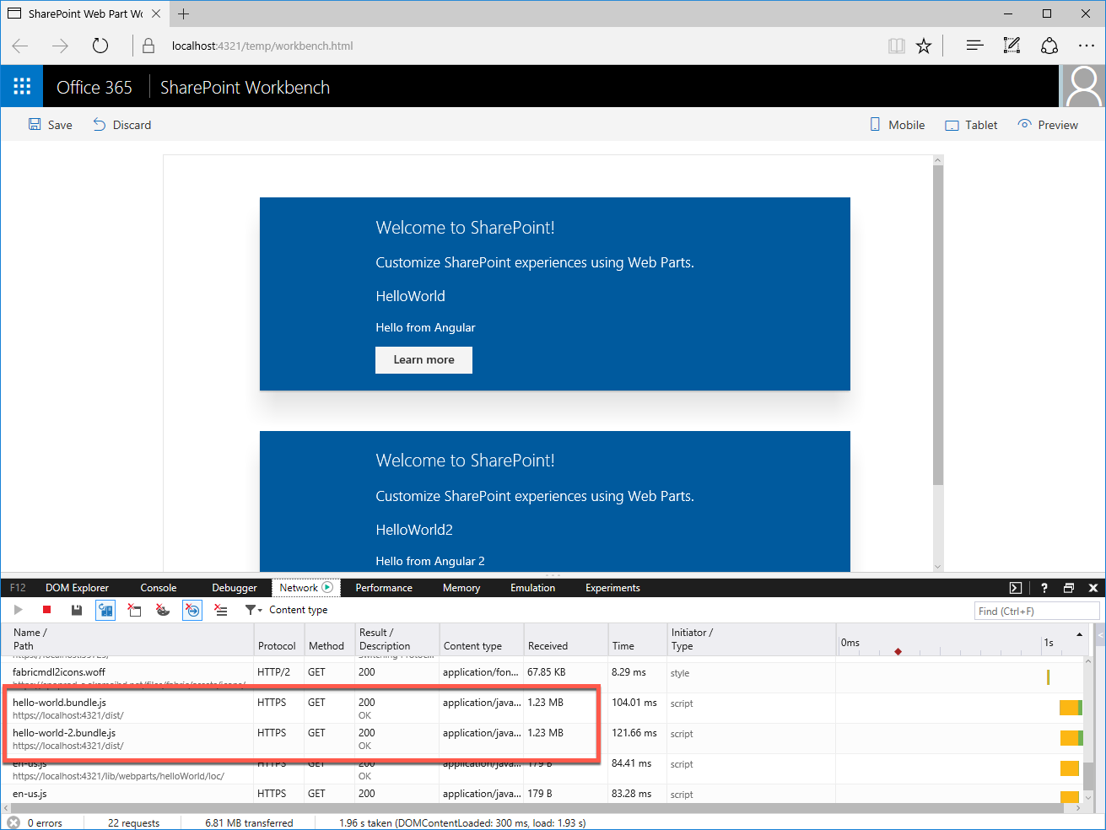Image resolution: width=1106 pixels, height=830 pixels.
Task: Switch to Tablet preview
Action: (971, 125)
